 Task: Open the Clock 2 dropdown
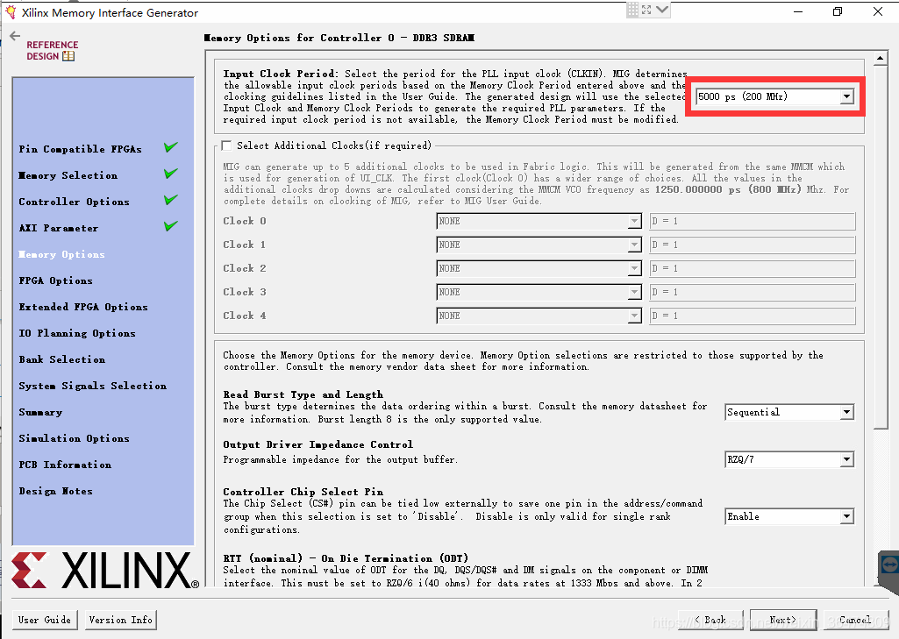tap(539, 268)
